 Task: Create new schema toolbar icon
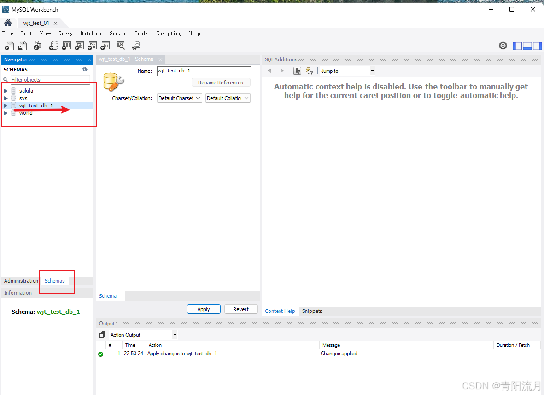click(53, 46)
